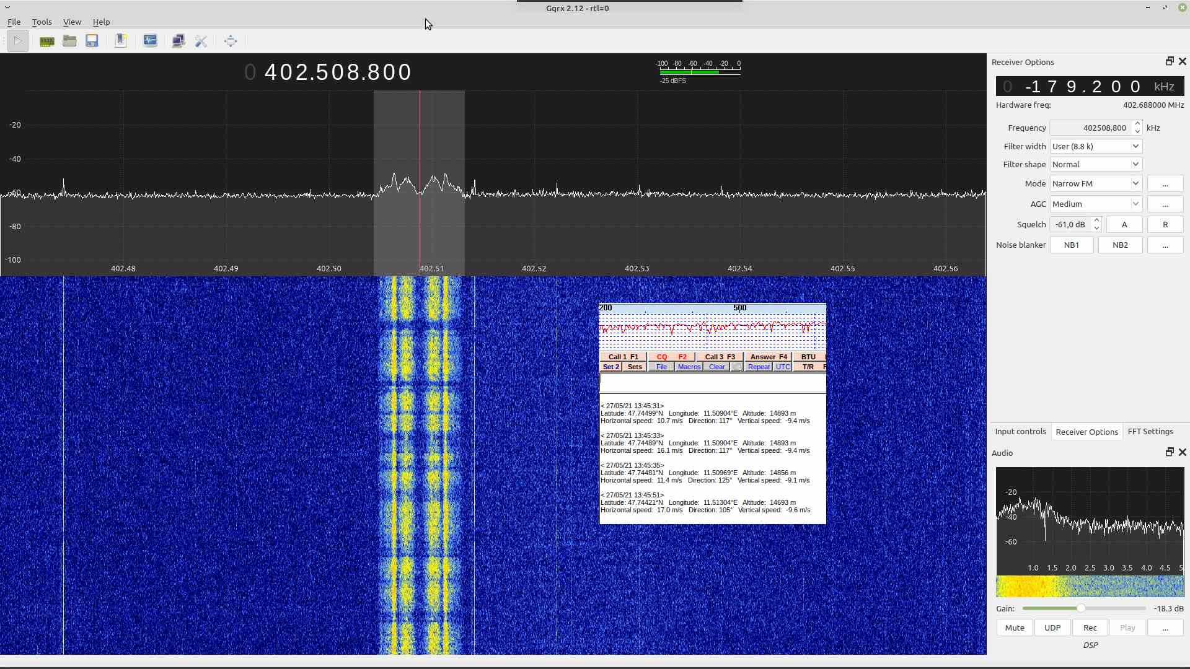1190x669 pixels.
Task: Expand the Mode Narrow FM dropdown
Action: pos(1095,184)
